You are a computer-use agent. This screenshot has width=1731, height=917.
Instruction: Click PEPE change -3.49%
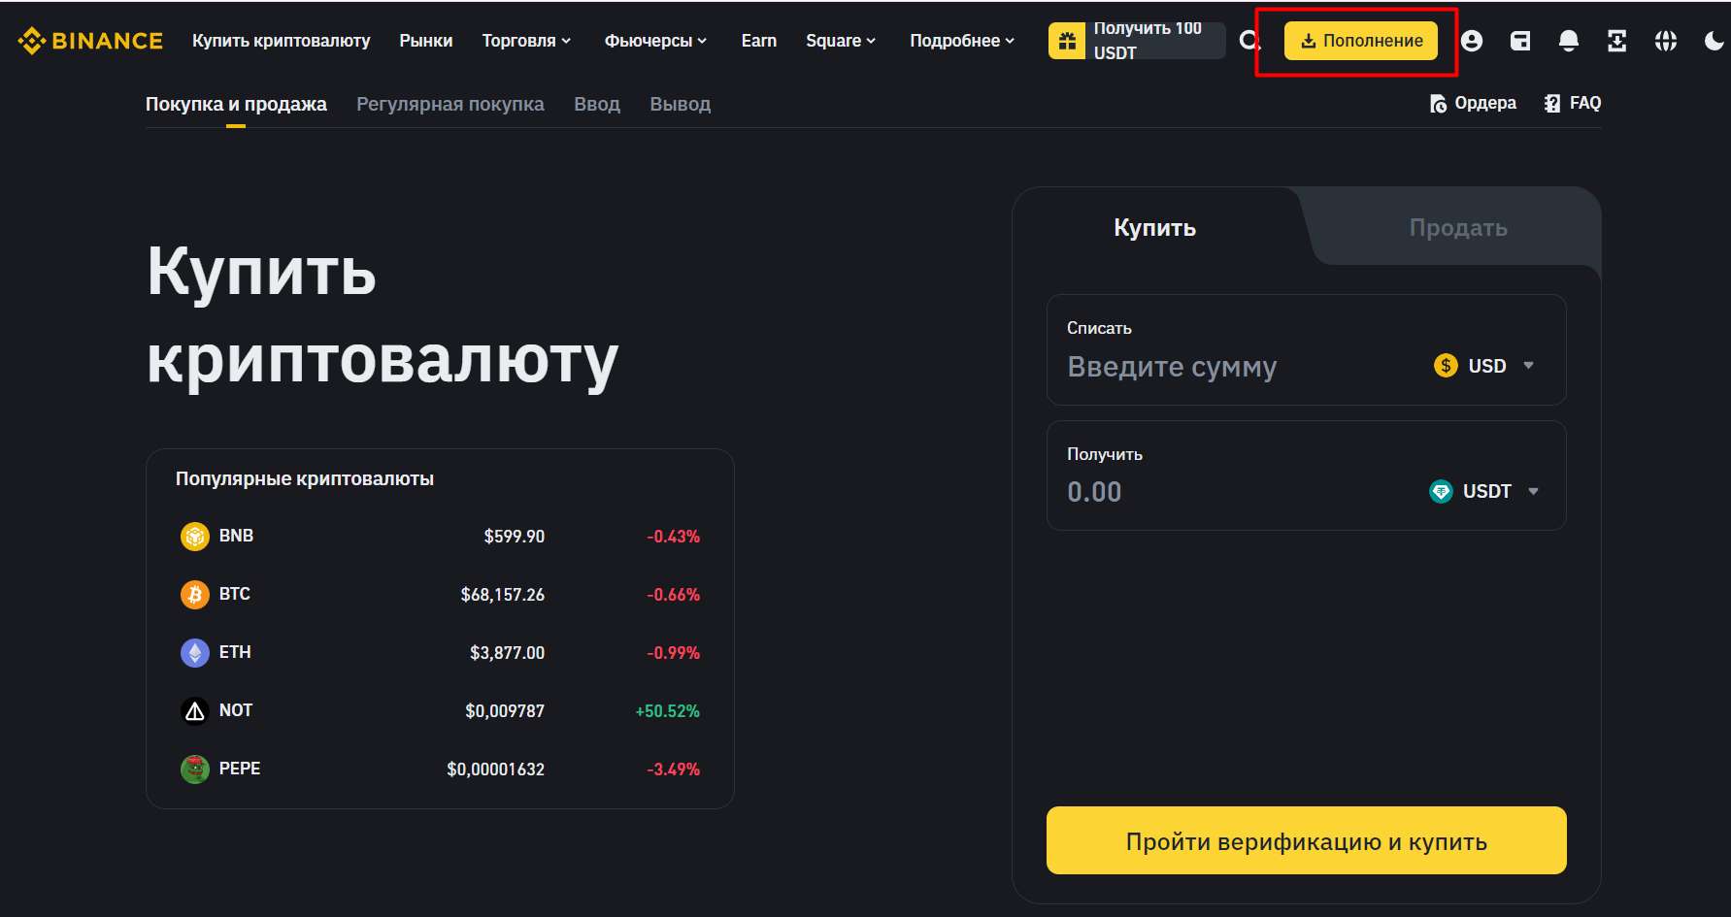[674, 770]
